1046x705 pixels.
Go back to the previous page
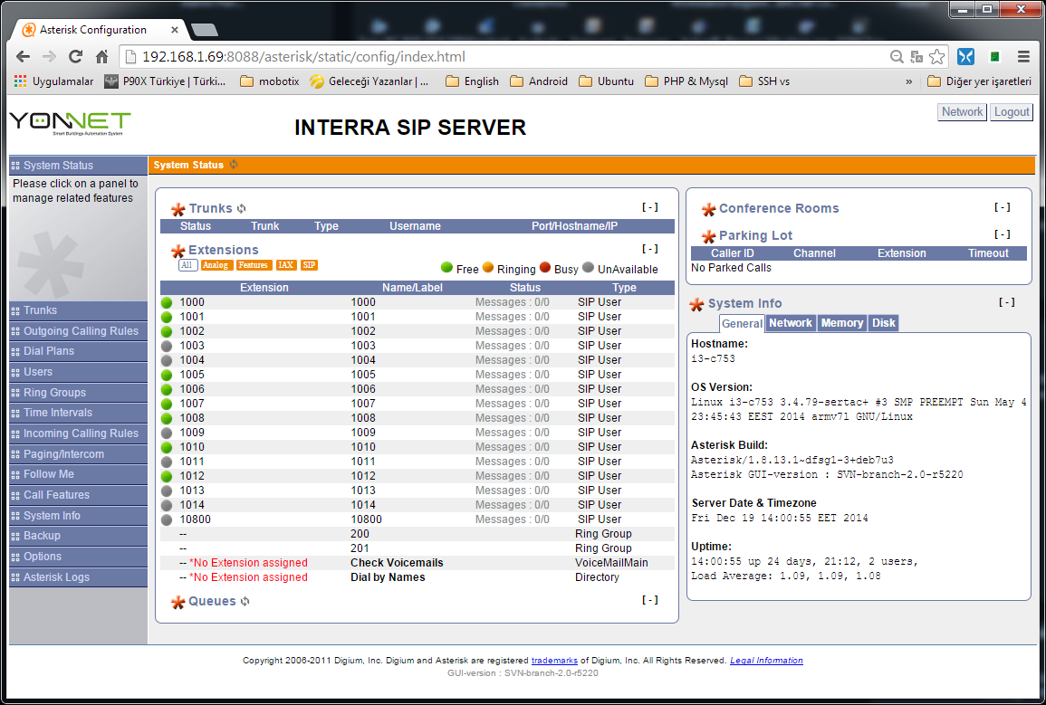pyautogui.click(x=23, y=57)
